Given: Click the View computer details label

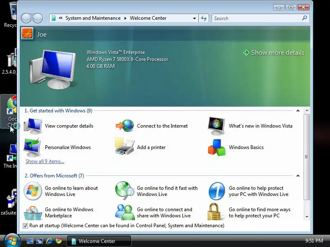Looking at the screenshot, I should point(69,126).
